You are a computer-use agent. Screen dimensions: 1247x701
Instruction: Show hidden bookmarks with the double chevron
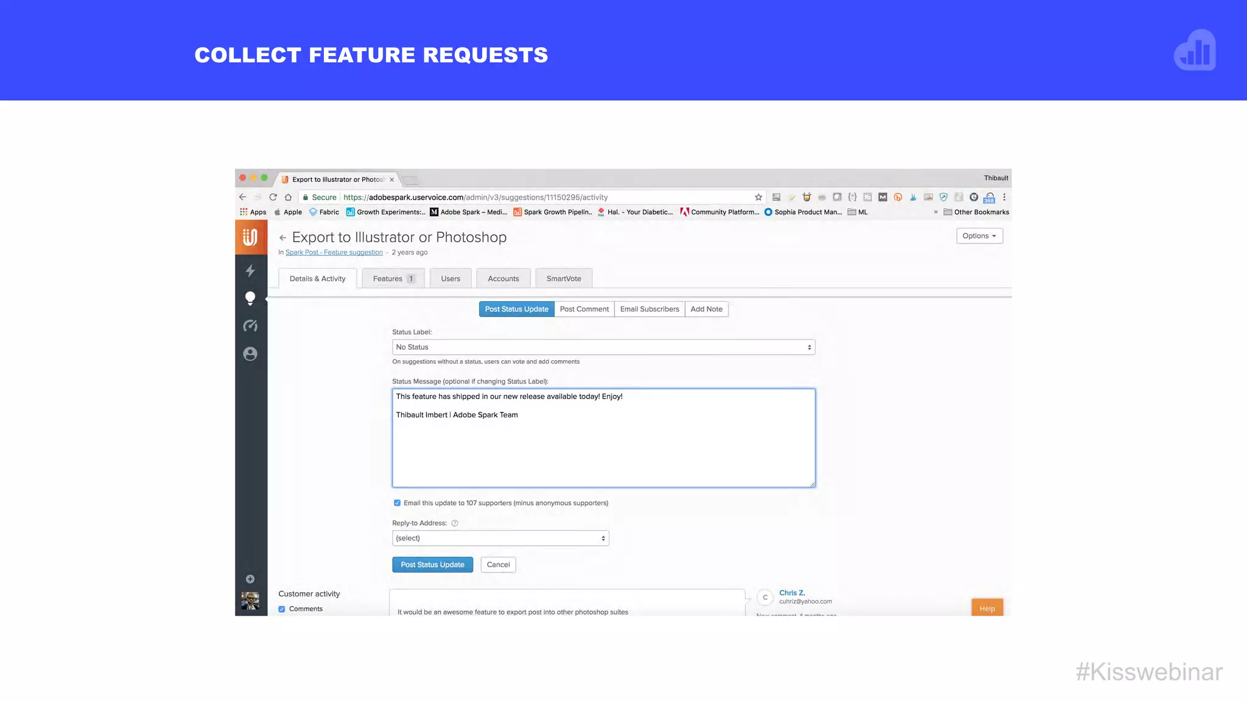(x=936, y=212)
